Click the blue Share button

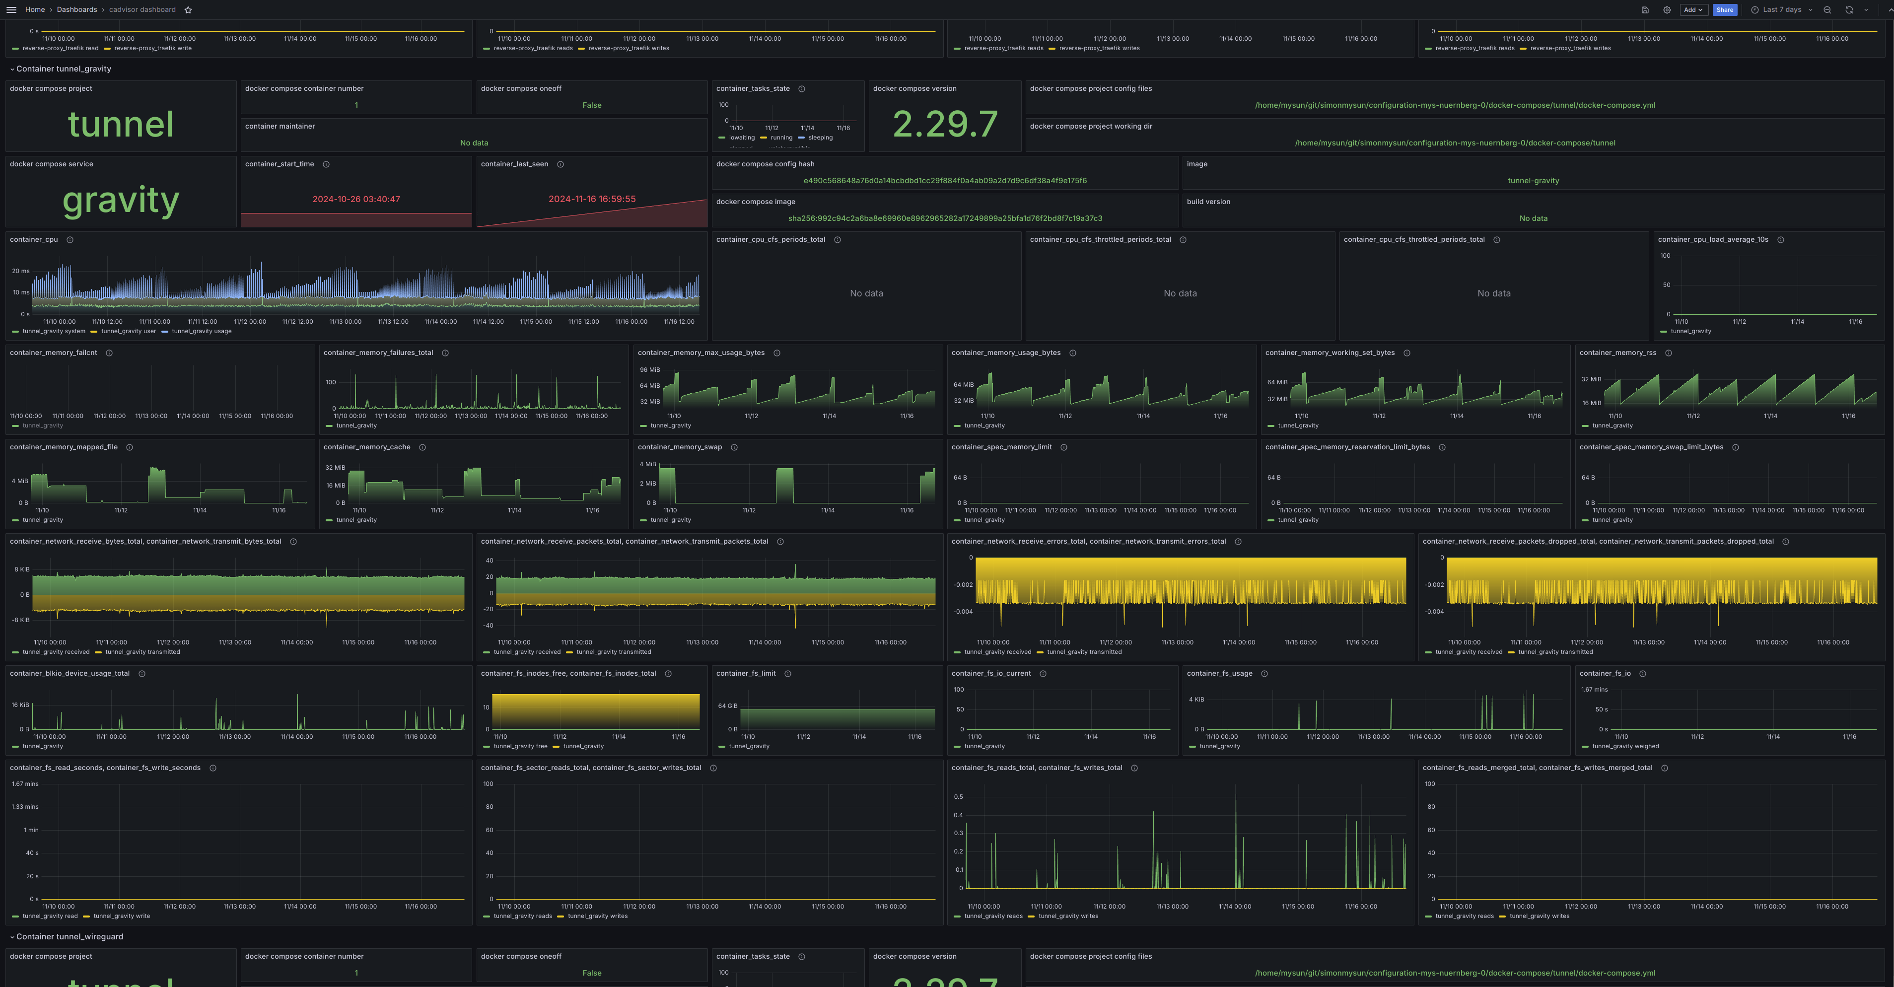coord(1724,10)
